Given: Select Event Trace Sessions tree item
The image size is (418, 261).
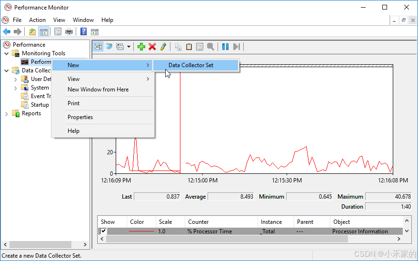Looking at the screenshot, I should click(41, 96).
